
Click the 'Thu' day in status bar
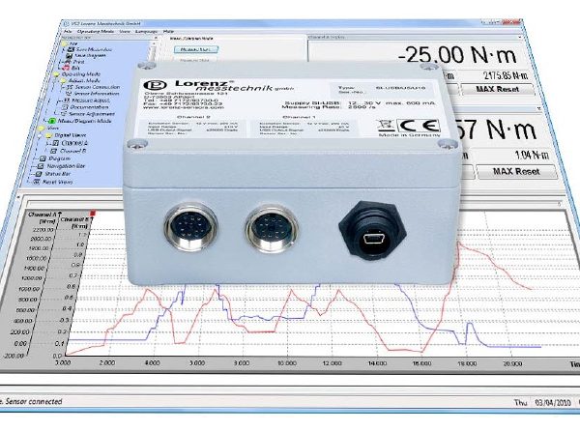(520, 402)
